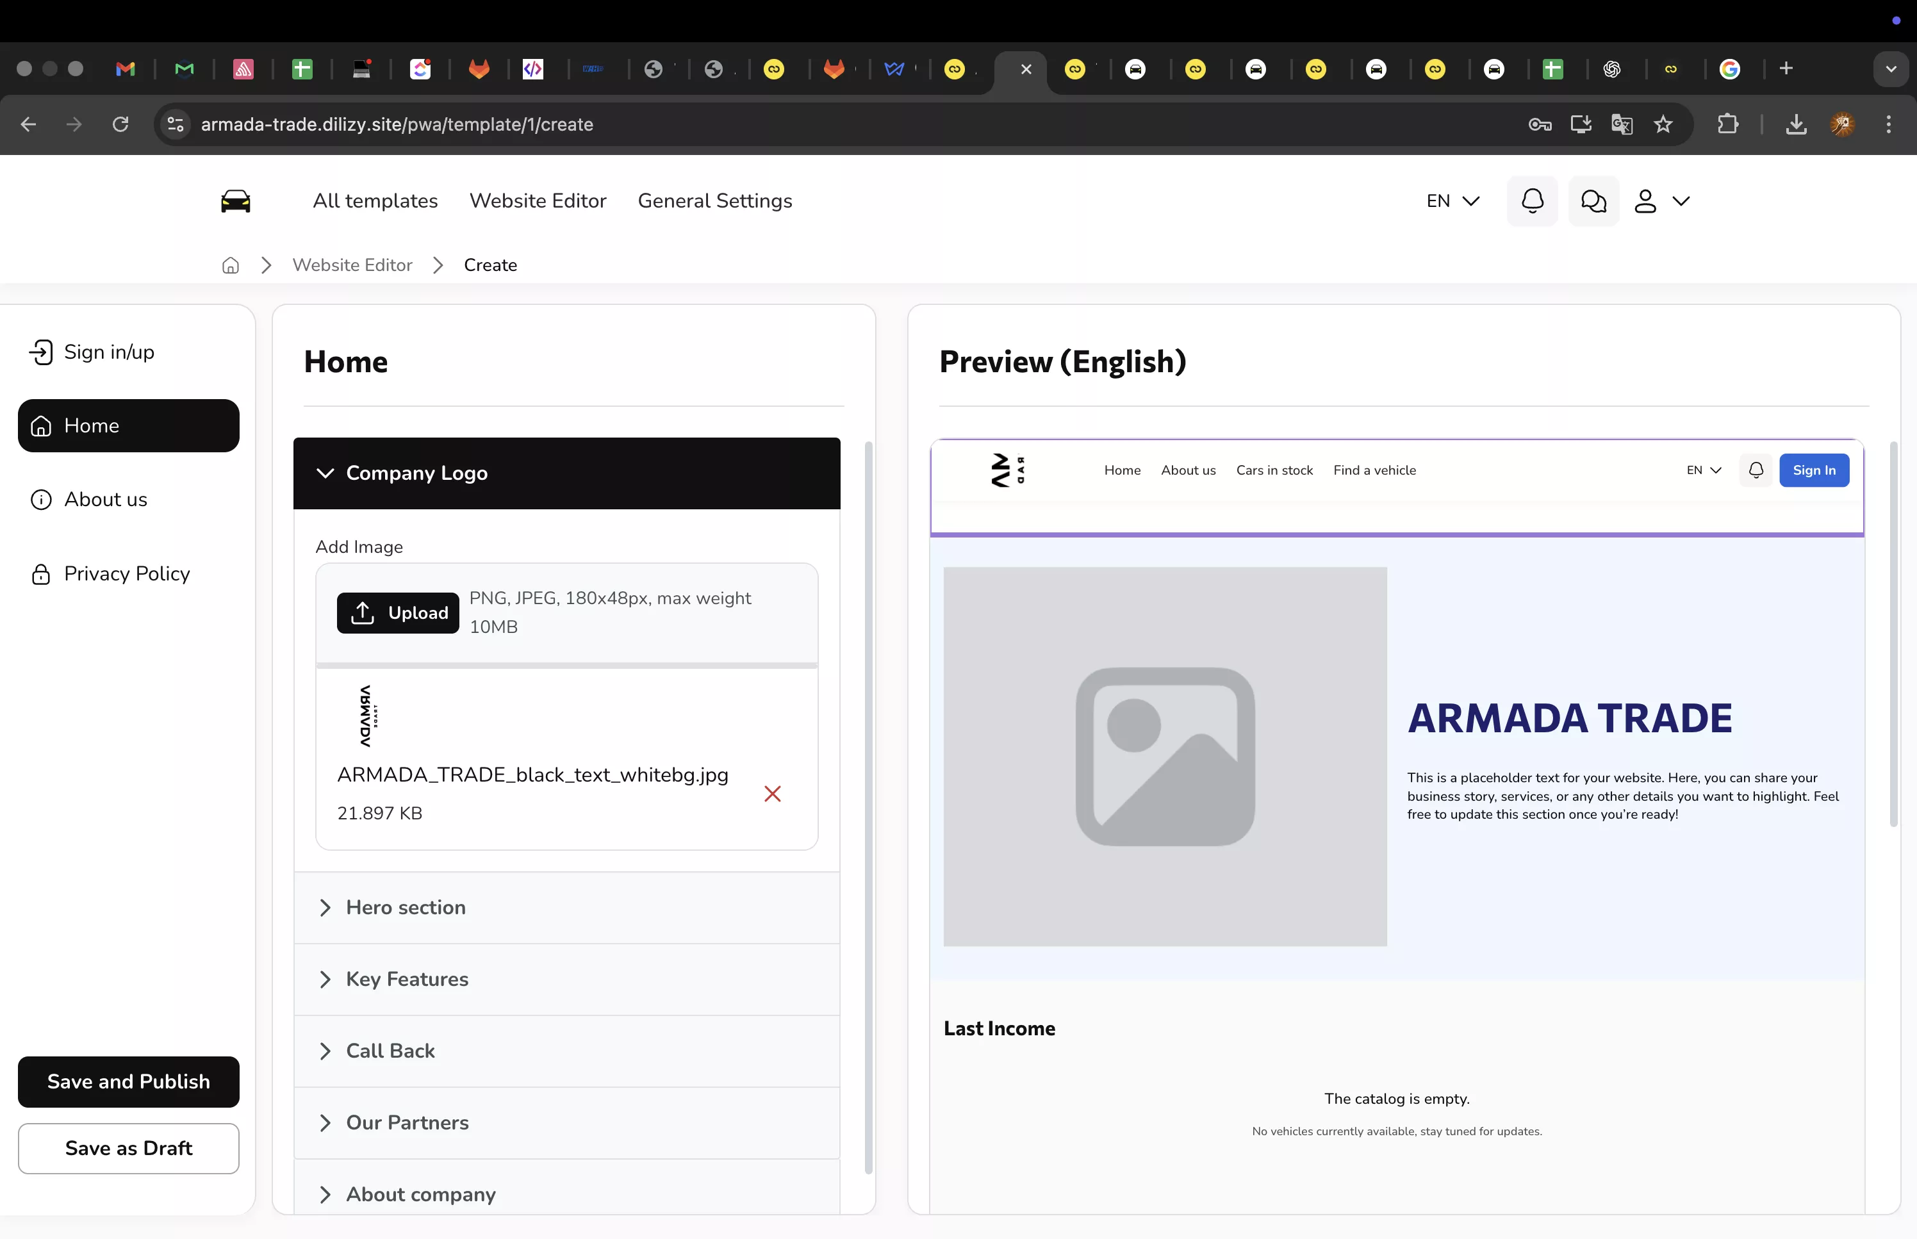Open notifications bell in top header

pos(1532,201)
